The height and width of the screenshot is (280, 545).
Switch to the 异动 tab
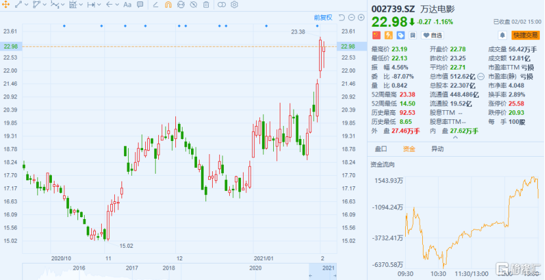pos(437,149)
